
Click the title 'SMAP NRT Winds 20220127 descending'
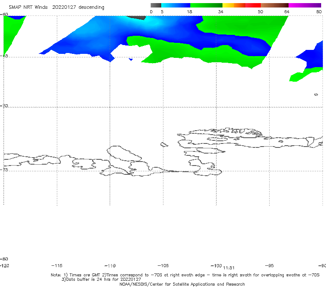click(x=56, y=8)
